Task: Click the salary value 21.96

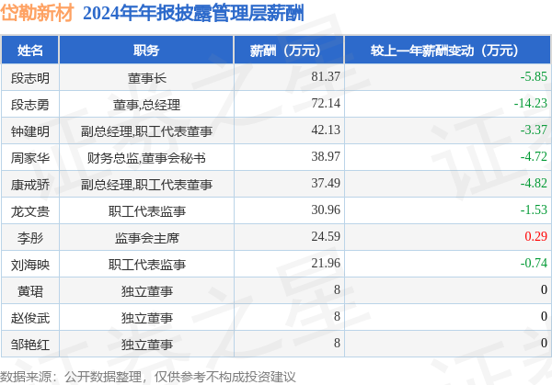Action: coord(326,263)
